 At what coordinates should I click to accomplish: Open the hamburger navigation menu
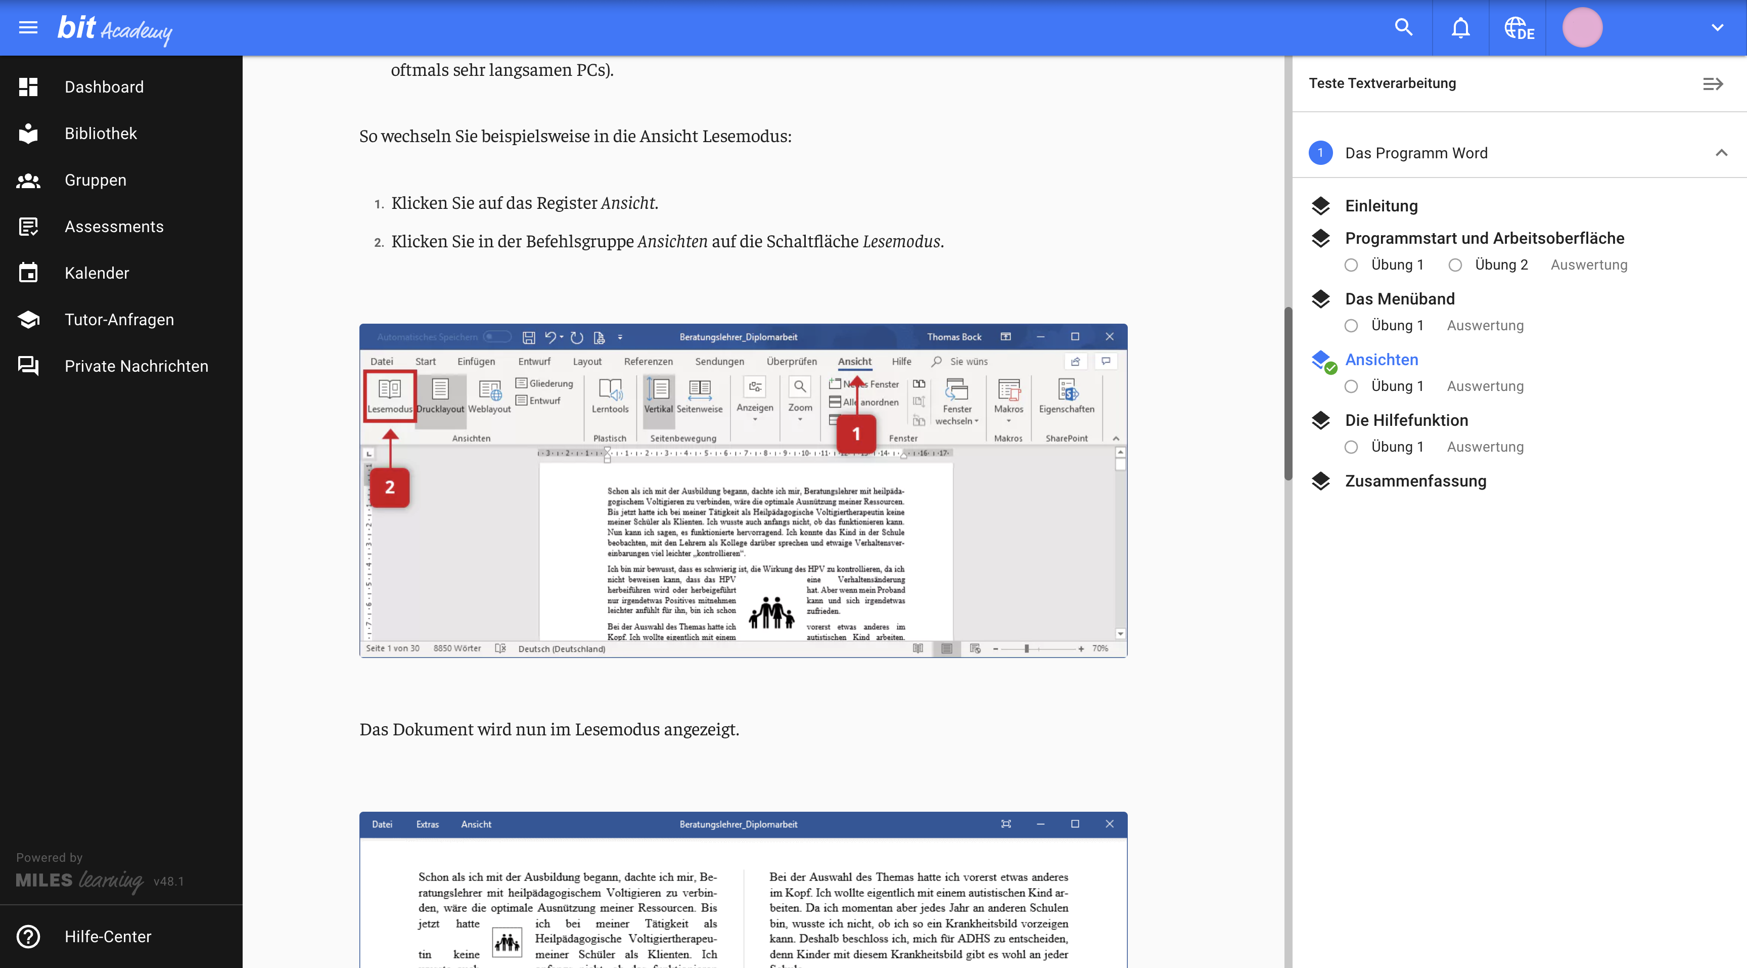28,28
